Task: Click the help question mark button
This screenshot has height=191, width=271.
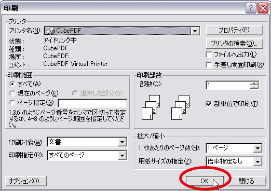Action: point(251,8)
